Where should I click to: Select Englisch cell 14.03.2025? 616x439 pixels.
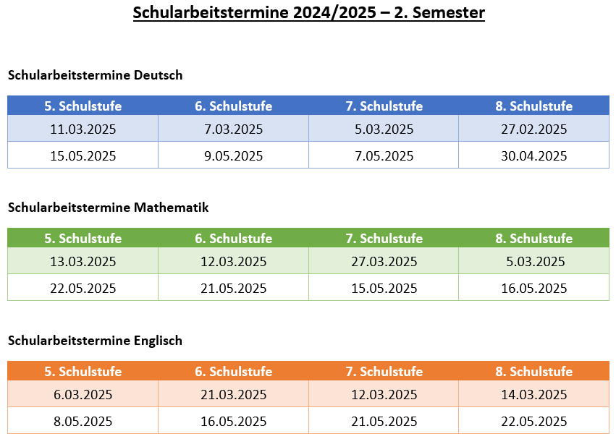[534, 395]
